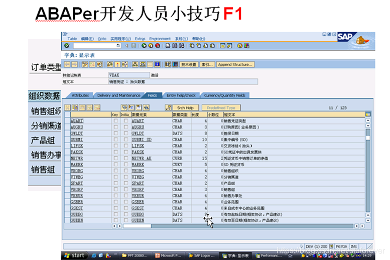Click the Other Object icon

(100, 64)
